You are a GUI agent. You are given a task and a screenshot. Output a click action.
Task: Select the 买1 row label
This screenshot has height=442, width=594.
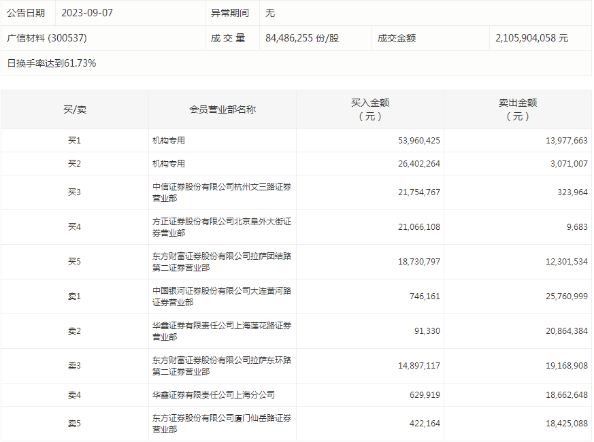pos(75,141)
